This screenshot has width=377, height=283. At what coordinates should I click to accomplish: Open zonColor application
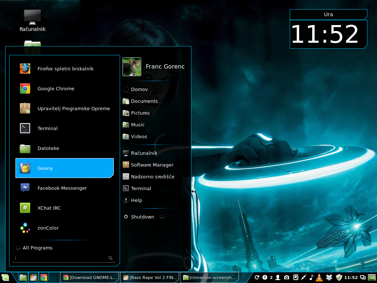(64, 228)
